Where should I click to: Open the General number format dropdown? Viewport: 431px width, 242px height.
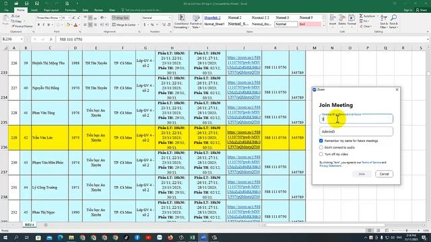click(170, 18)
